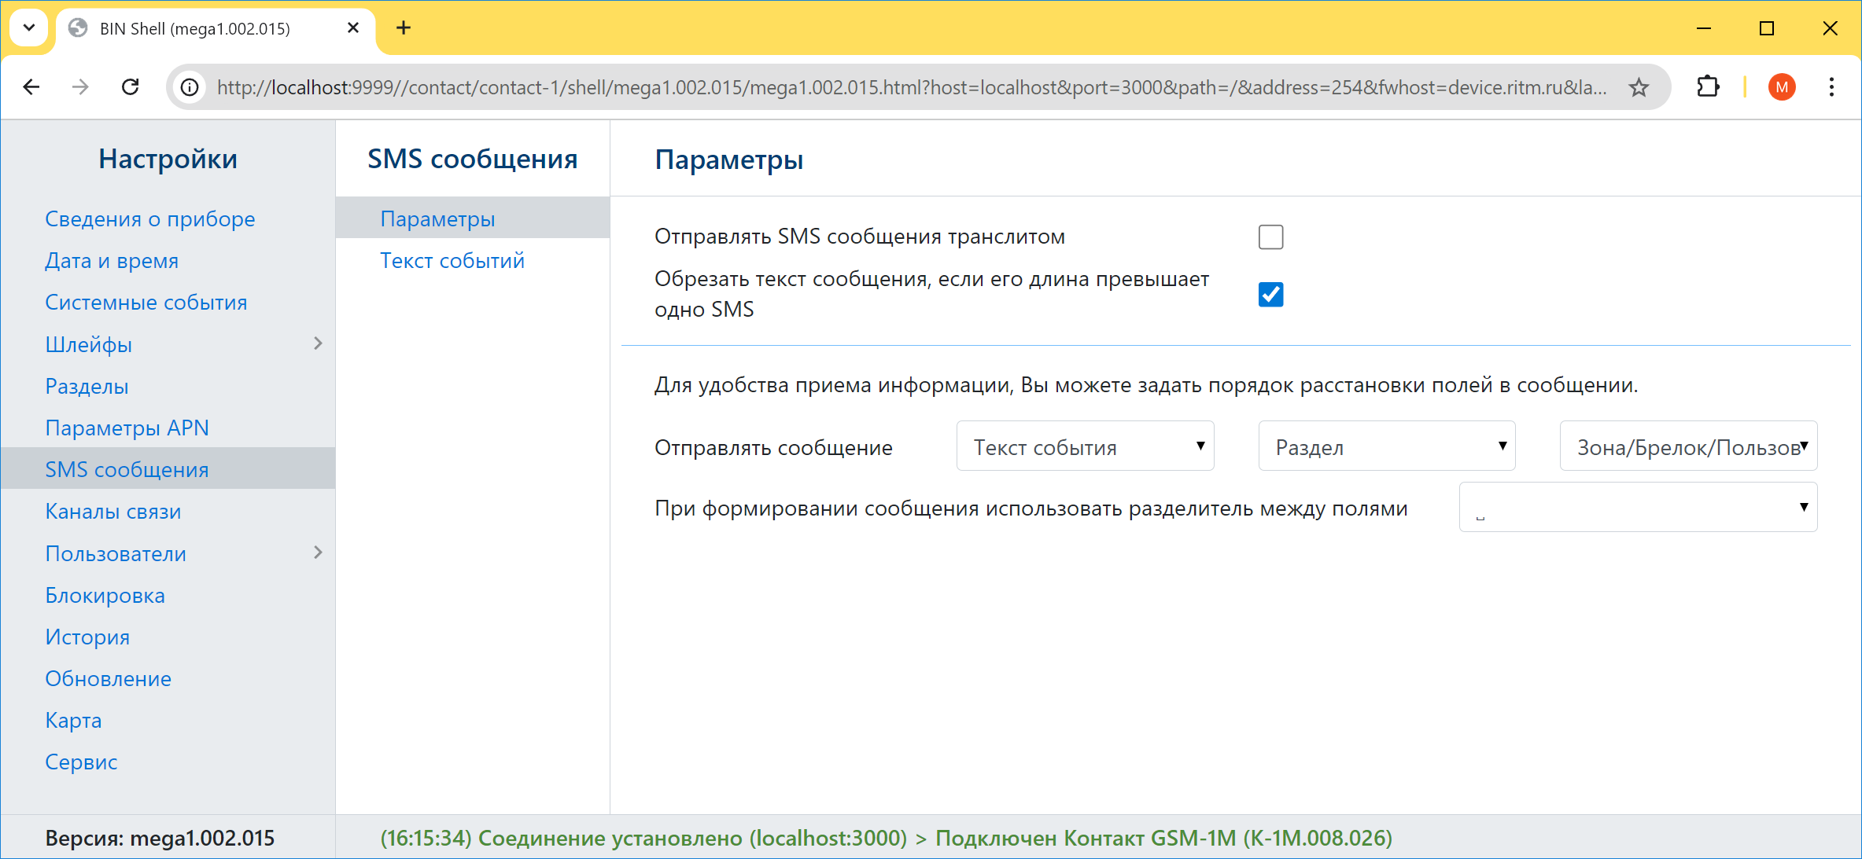Image resolution: width=1862 pixels, height=859 pixels.
Task: Open the Chrome three-dot menu
Action: click(1831, 86)
